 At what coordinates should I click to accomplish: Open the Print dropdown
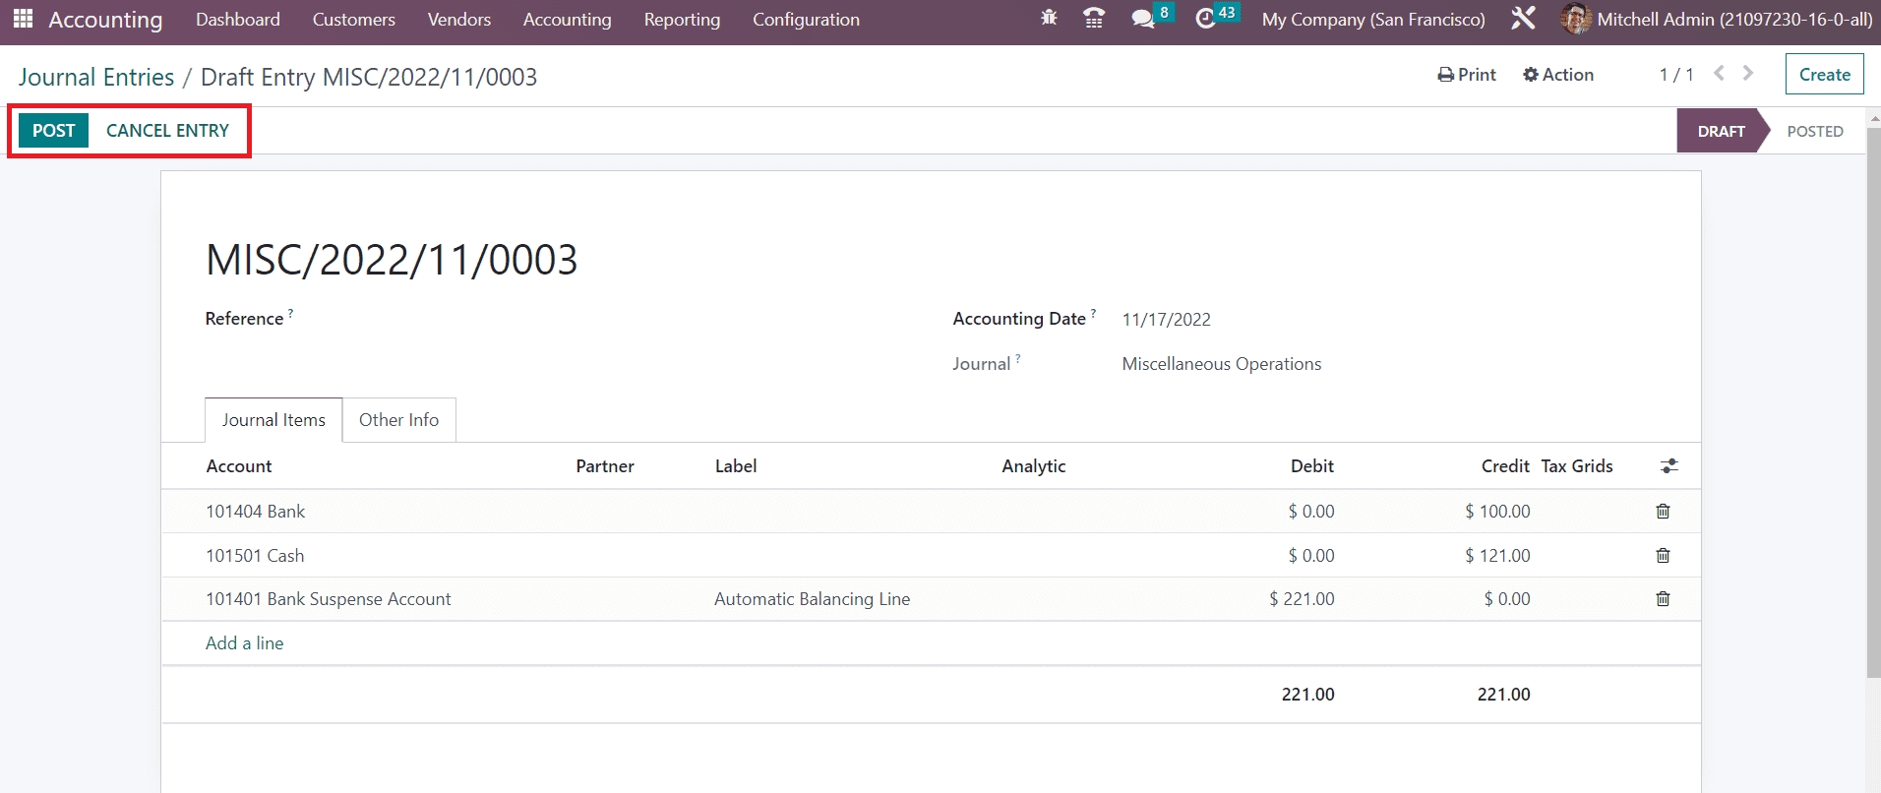pos(1466,75)
